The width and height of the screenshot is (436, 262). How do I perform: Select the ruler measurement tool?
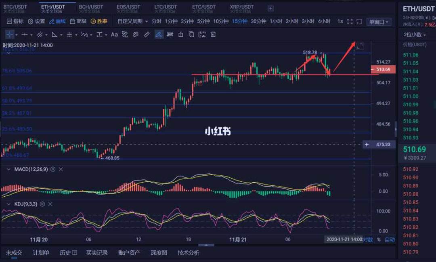(x=147, y=34)
